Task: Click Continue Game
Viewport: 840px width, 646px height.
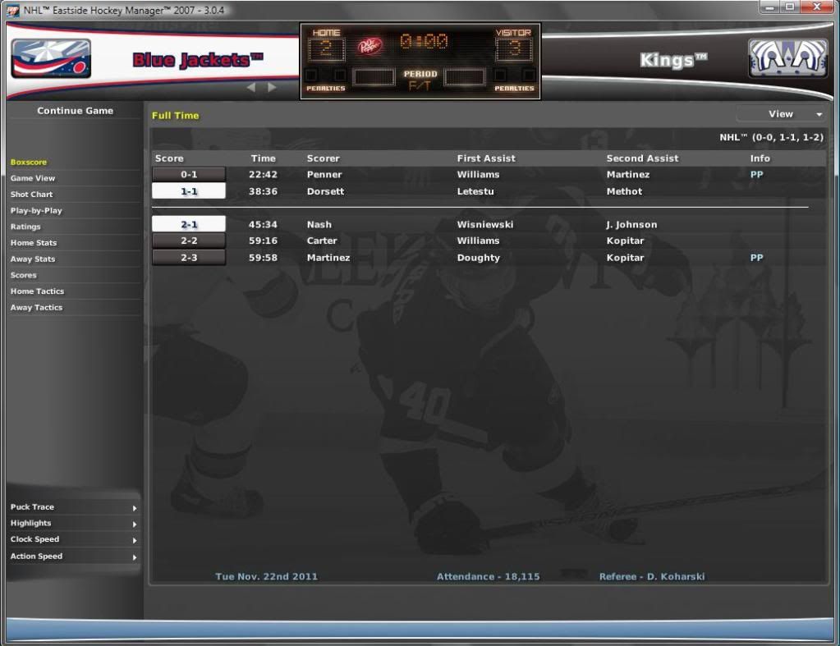Action: (x=75, y=111)
